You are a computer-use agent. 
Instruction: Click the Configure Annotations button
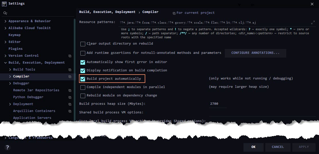click(255, 53)
